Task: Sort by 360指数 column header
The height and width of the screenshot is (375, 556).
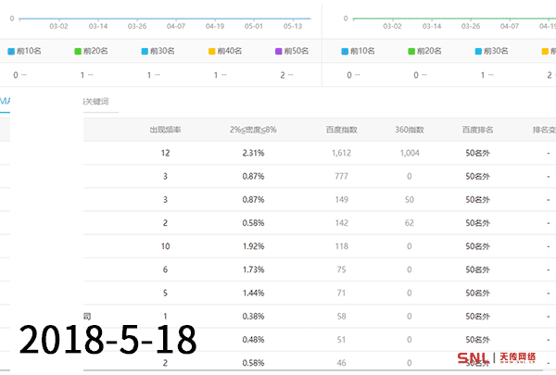Action: click(x=410, y=130)
